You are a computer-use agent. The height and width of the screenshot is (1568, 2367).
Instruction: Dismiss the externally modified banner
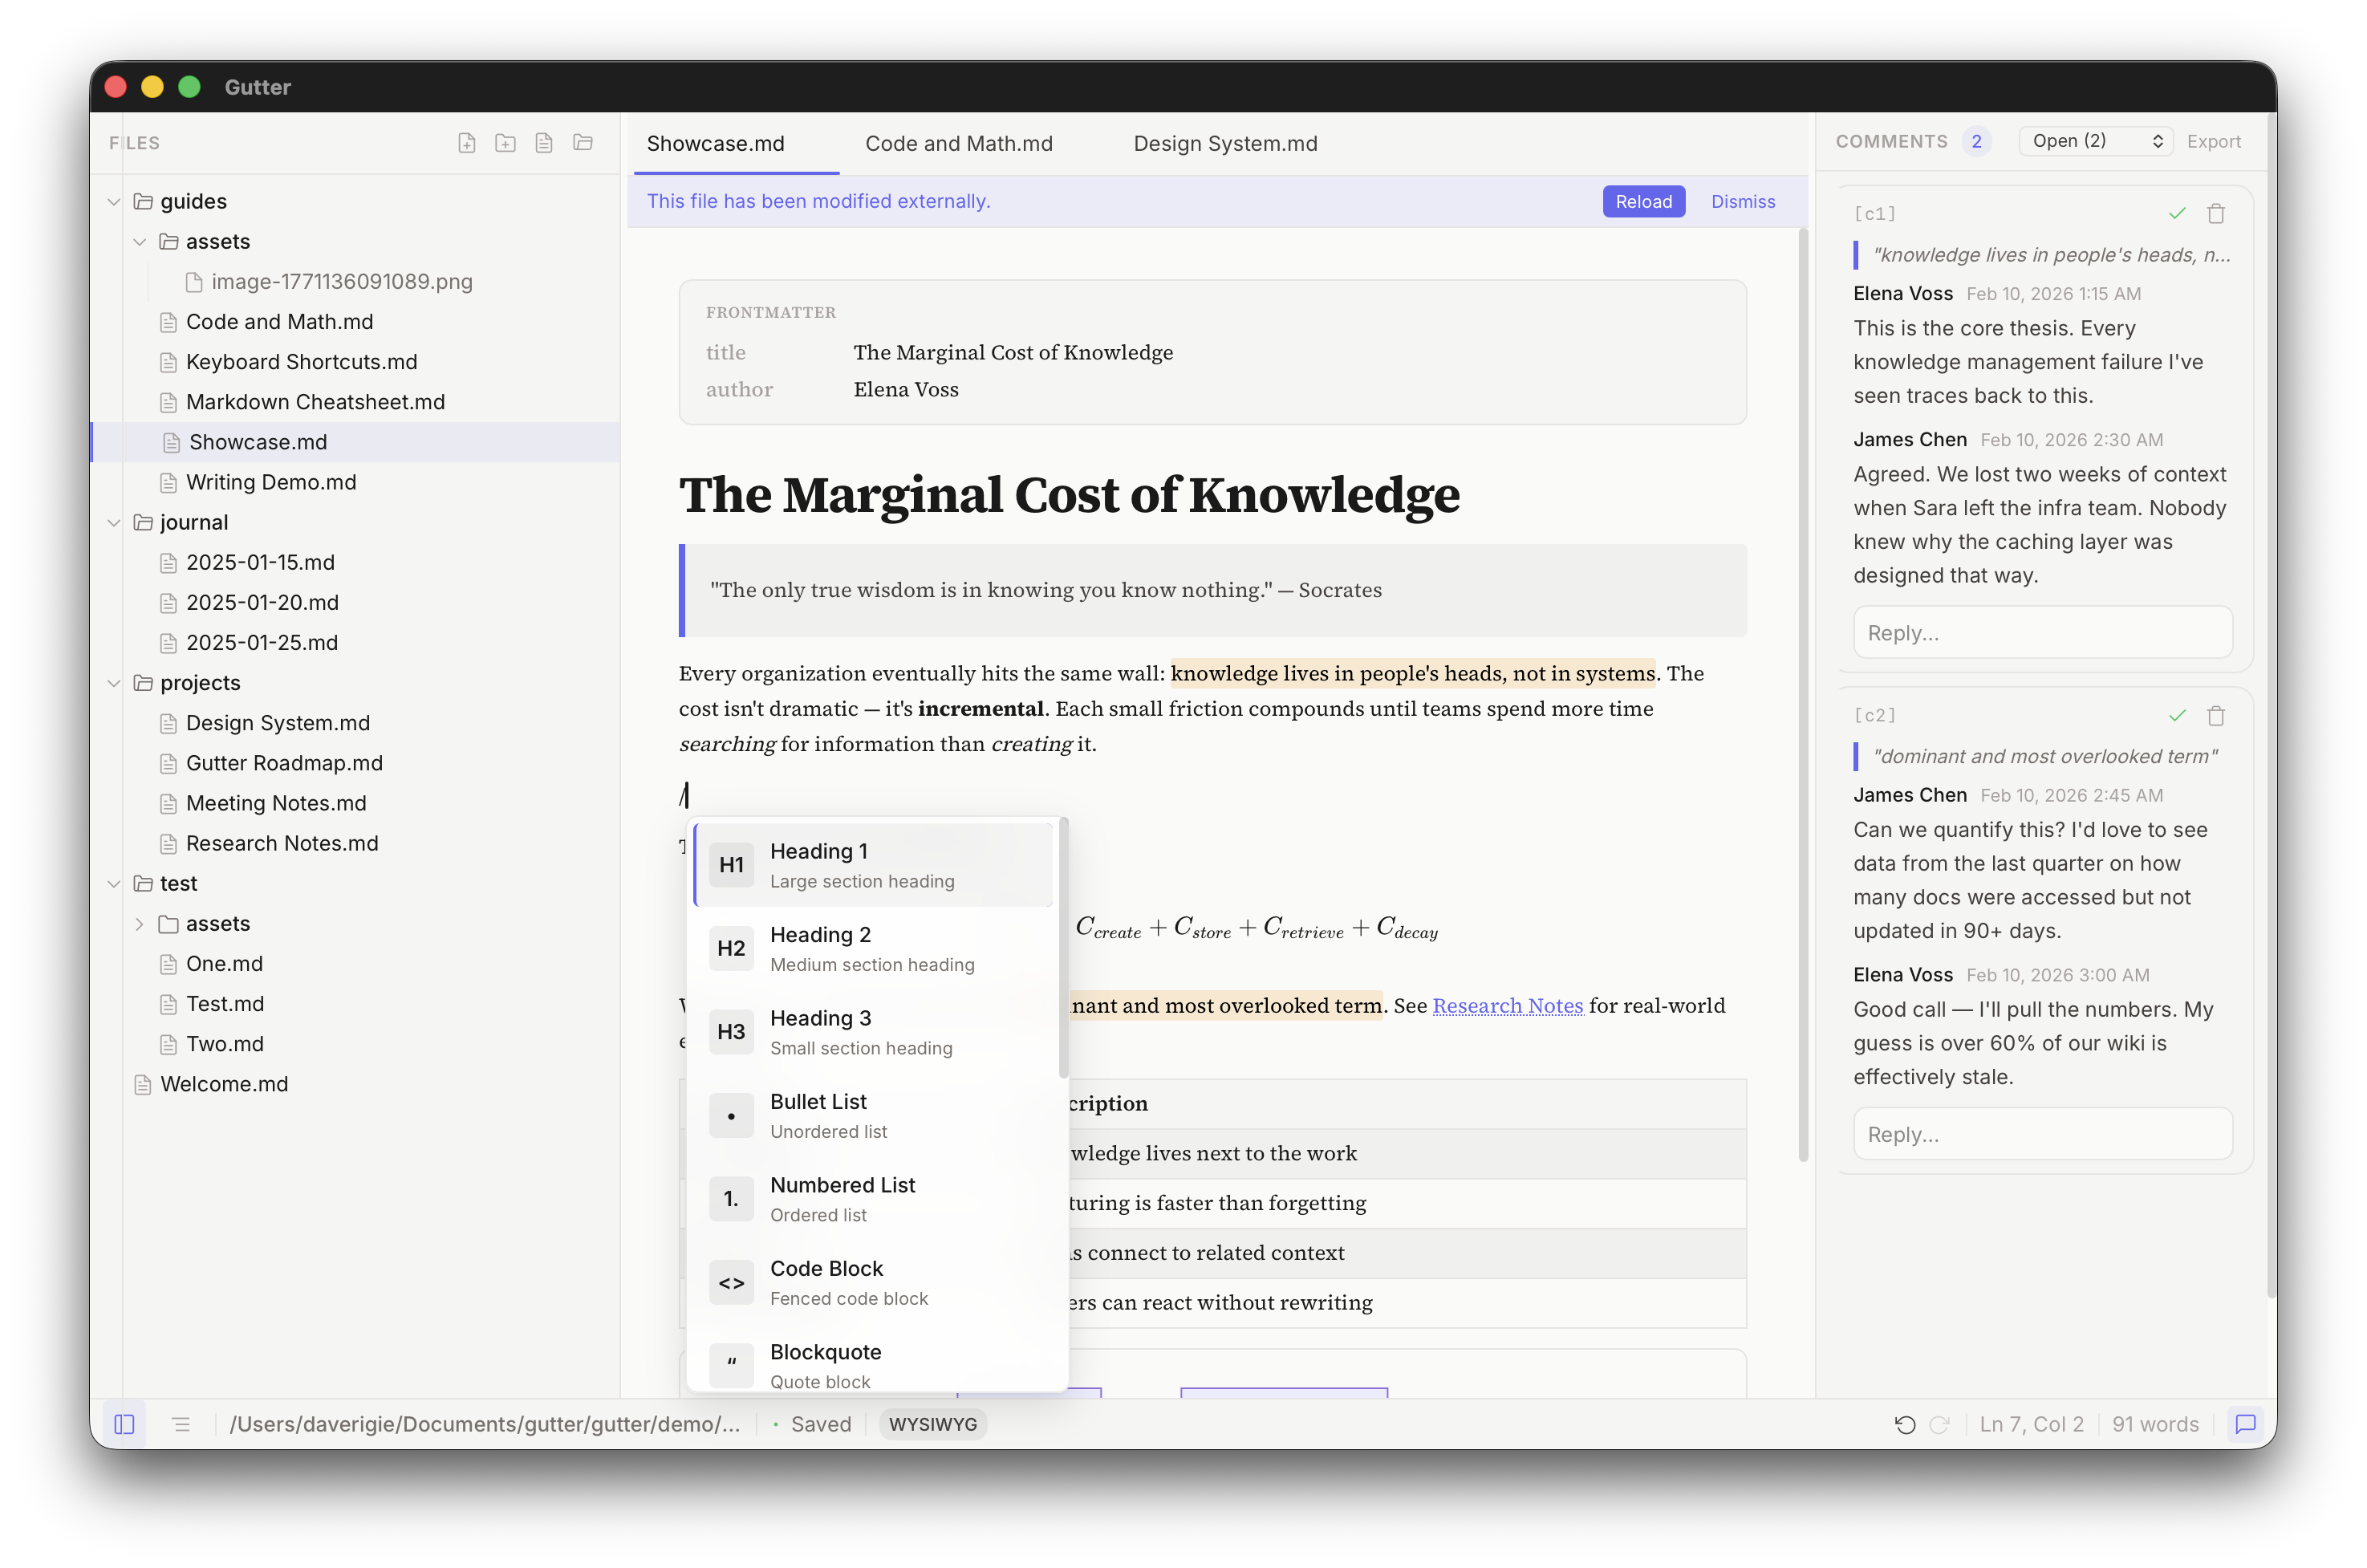[1742, 201]
